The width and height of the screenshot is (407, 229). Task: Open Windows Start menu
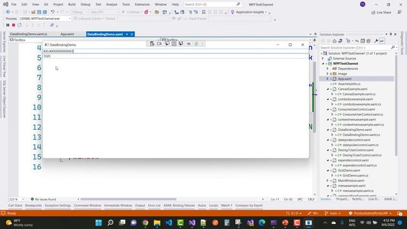(99, 223)
